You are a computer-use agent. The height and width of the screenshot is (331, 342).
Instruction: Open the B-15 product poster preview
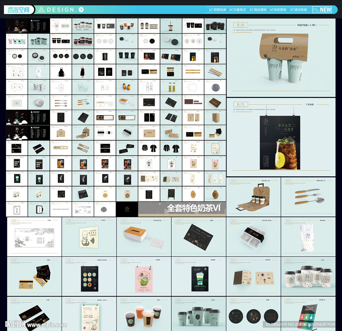point(281,137)
